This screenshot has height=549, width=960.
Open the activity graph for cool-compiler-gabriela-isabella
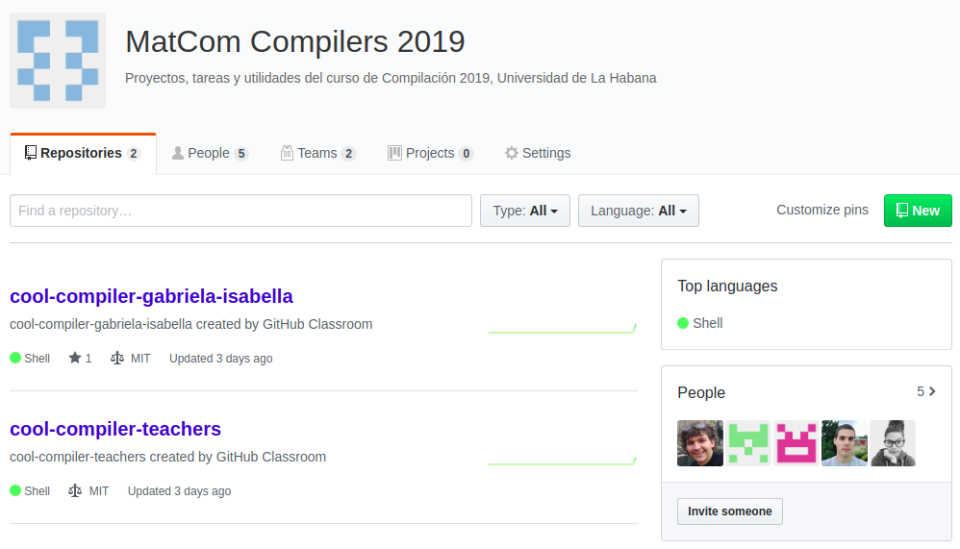tap(563, 329)
